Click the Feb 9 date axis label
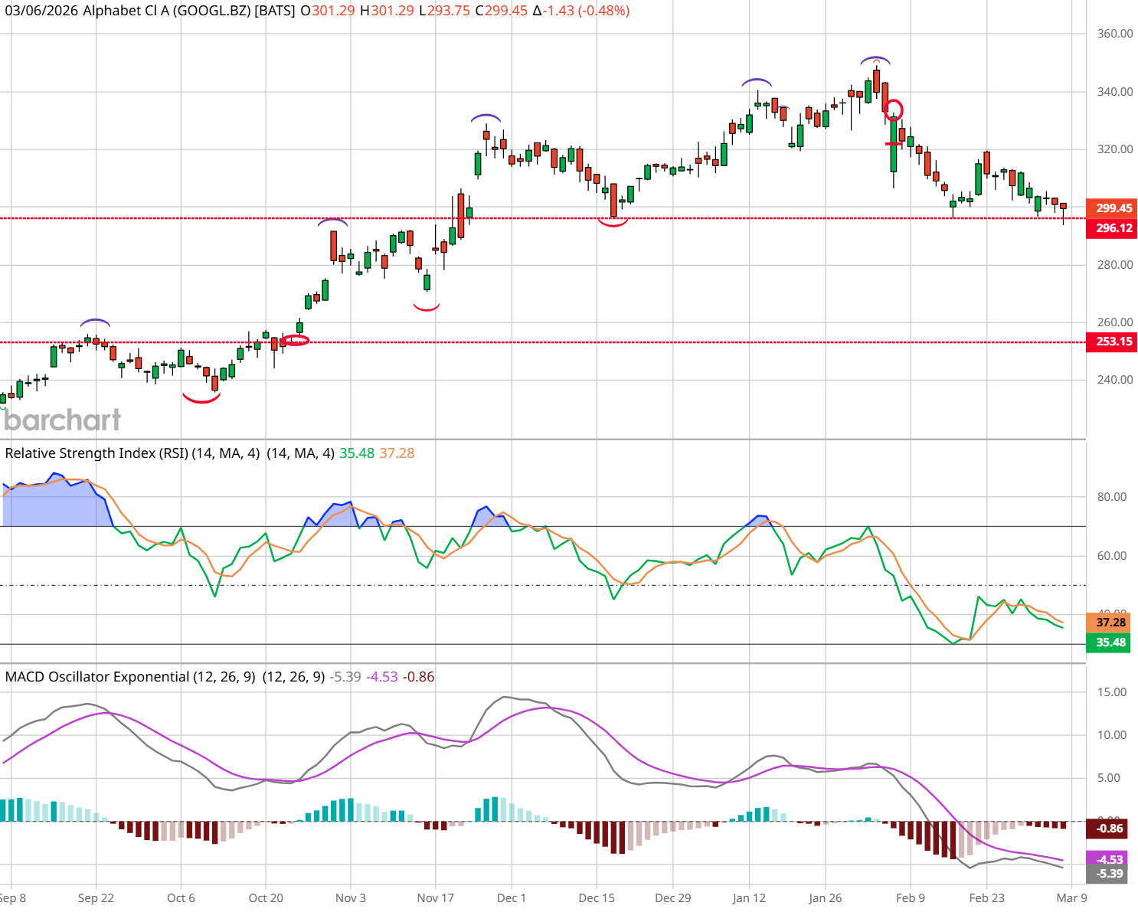The width and height of the screenshot is (1138, 912). 911,898
